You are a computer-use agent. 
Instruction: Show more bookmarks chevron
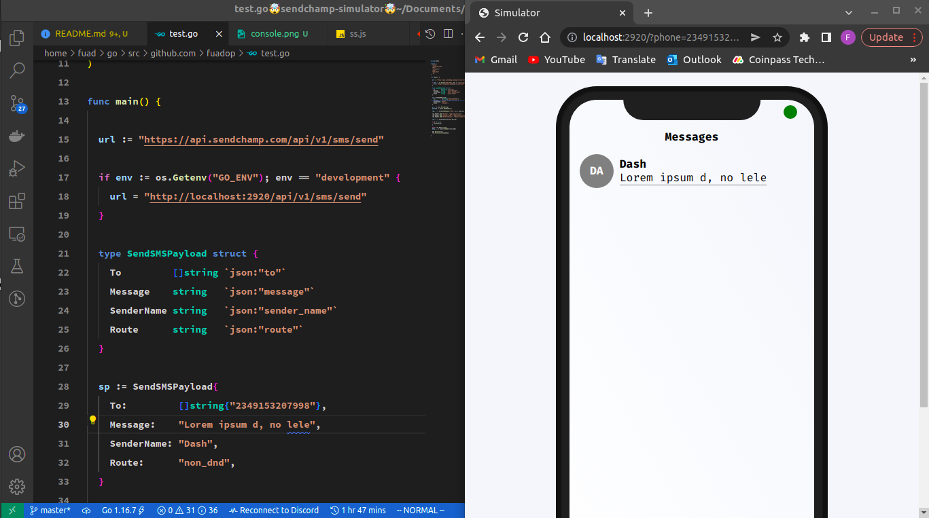(x=913, y=60)
